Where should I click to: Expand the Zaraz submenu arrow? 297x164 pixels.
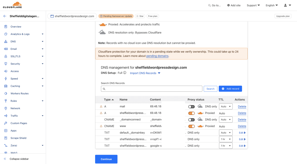(43, 146)
